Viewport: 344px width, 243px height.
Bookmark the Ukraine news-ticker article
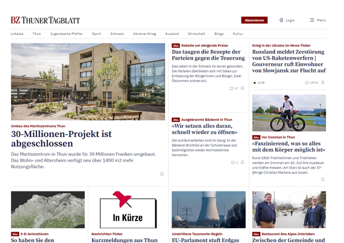[x=323, y=83]
